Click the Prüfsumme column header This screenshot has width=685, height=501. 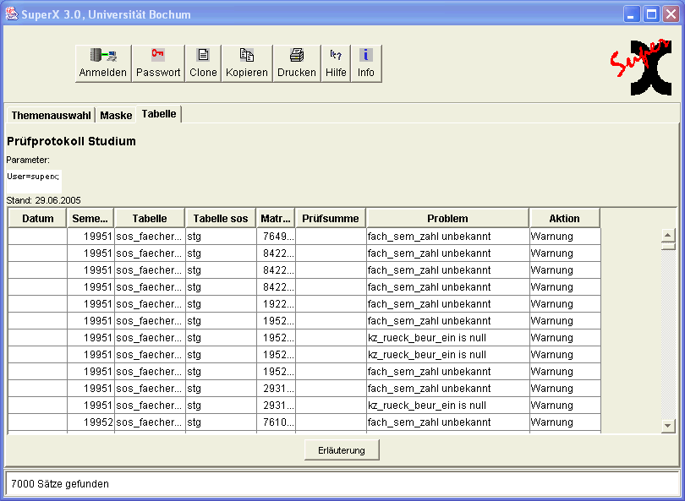(331, 218)
